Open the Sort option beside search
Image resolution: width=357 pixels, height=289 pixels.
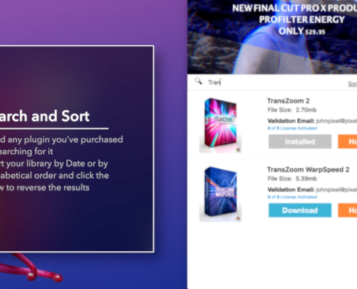click(352, 83)
